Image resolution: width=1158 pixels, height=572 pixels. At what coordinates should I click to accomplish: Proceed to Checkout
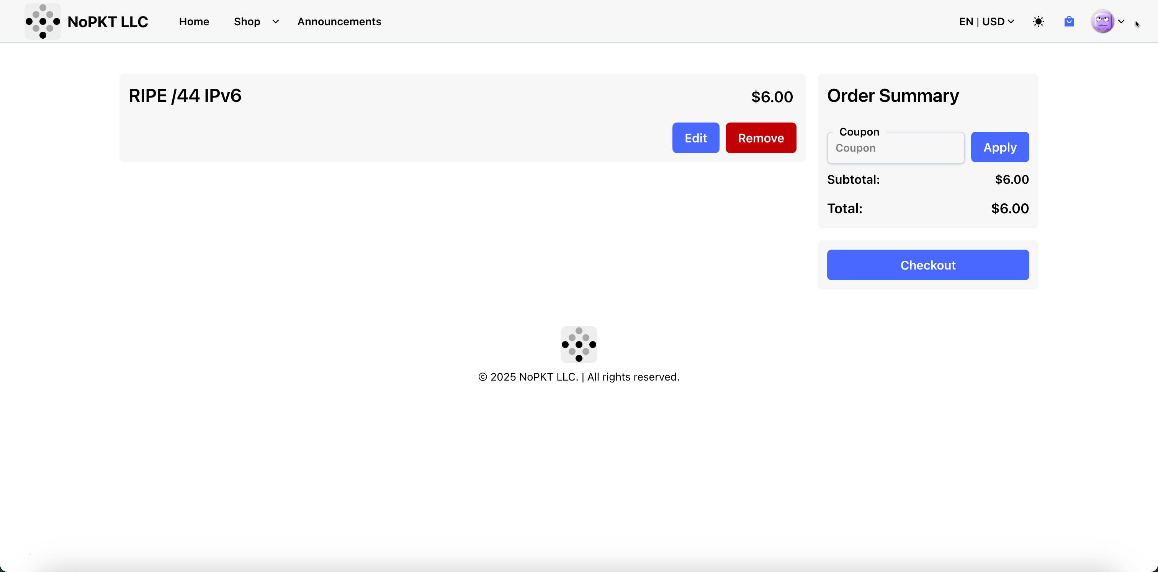coord(928,265)
